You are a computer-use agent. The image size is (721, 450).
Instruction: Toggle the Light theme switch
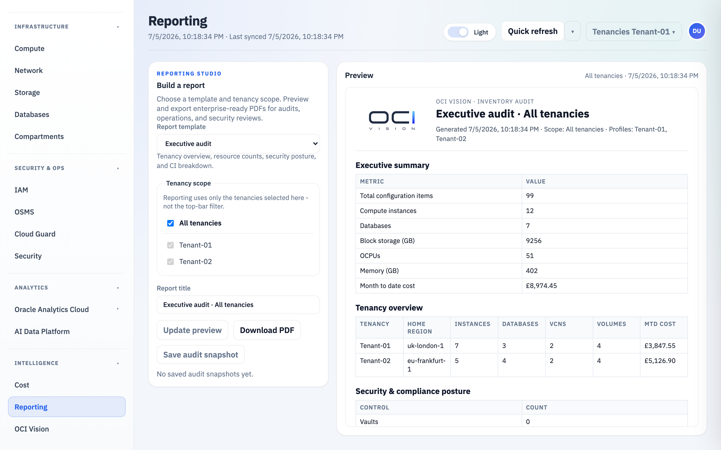[458, 32]
